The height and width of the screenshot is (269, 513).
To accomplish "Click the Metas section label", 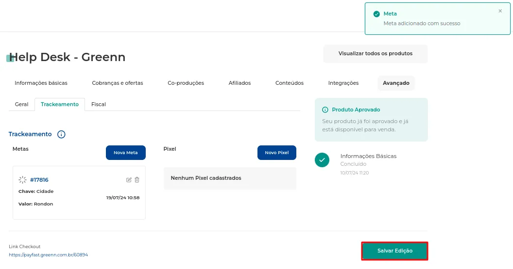I will pyautogui.click(x=20, y=149).
